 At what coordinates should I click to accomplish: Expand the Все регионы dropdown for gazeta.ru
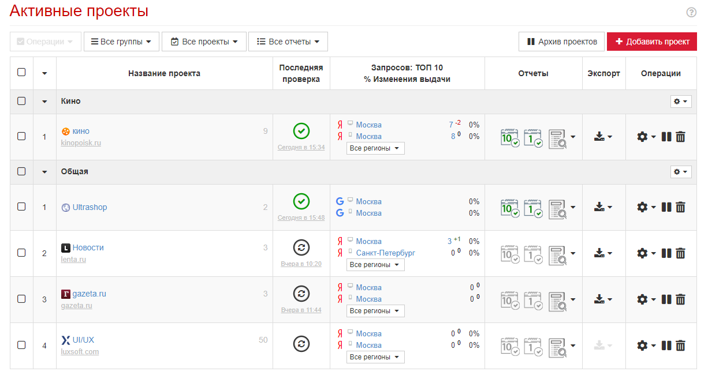pyautogui.click(x=375, y=311)
